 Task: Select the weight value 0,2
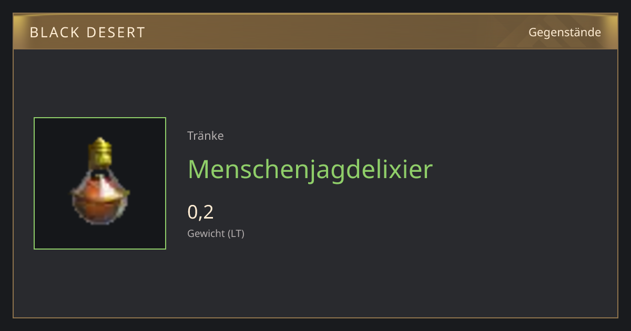(200, 212)
